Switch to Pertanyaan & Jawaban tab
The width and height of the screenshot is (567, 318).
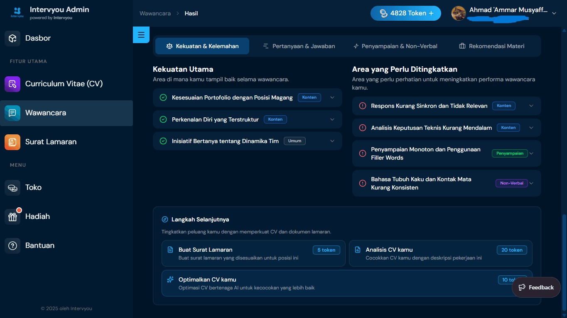click(299, 46)
